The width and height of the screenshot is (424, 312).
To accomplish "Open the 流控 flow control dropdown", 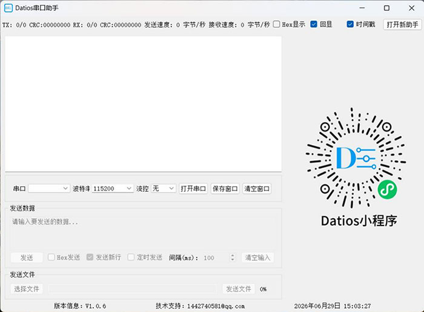I will coord(164,189).
